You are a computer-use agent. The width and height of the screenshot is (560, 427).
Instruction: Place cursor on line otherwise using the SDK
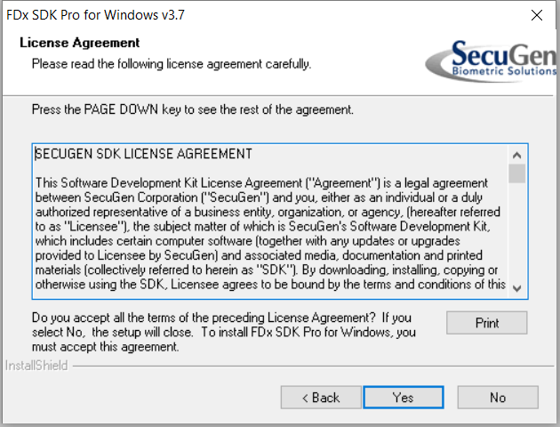270,285
